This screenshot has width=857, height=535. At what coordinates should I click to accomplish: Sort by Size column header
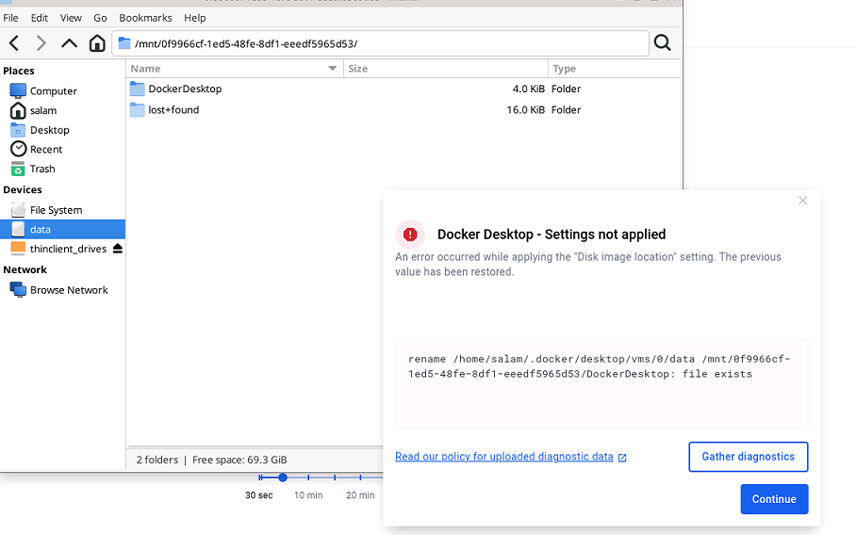445,68
